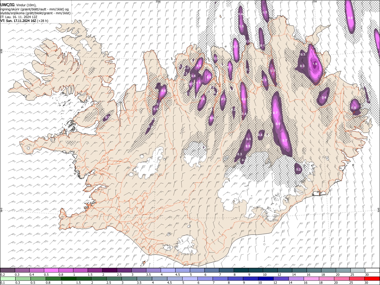Select the "20W" longitude label
The width and height of the screenshot is (380, 285).
click(x=158, y=1)
